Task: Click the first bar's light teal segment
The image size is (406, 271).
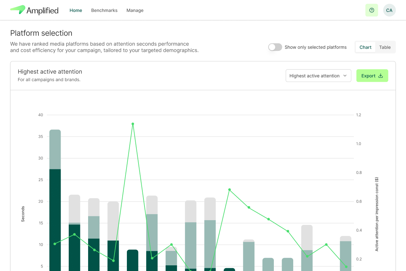Action: point(55,149)
